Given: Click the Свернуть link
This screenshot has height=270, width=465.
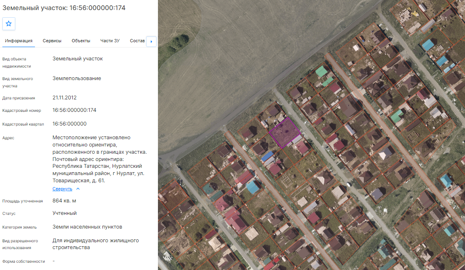Looking at the screenshot, I should (x=62, y=189).
